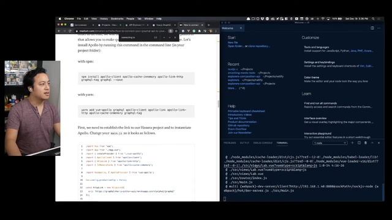This screenshot has width=392, height=220.
Task: Click Open folder link under Start
Action: point(236,46)
